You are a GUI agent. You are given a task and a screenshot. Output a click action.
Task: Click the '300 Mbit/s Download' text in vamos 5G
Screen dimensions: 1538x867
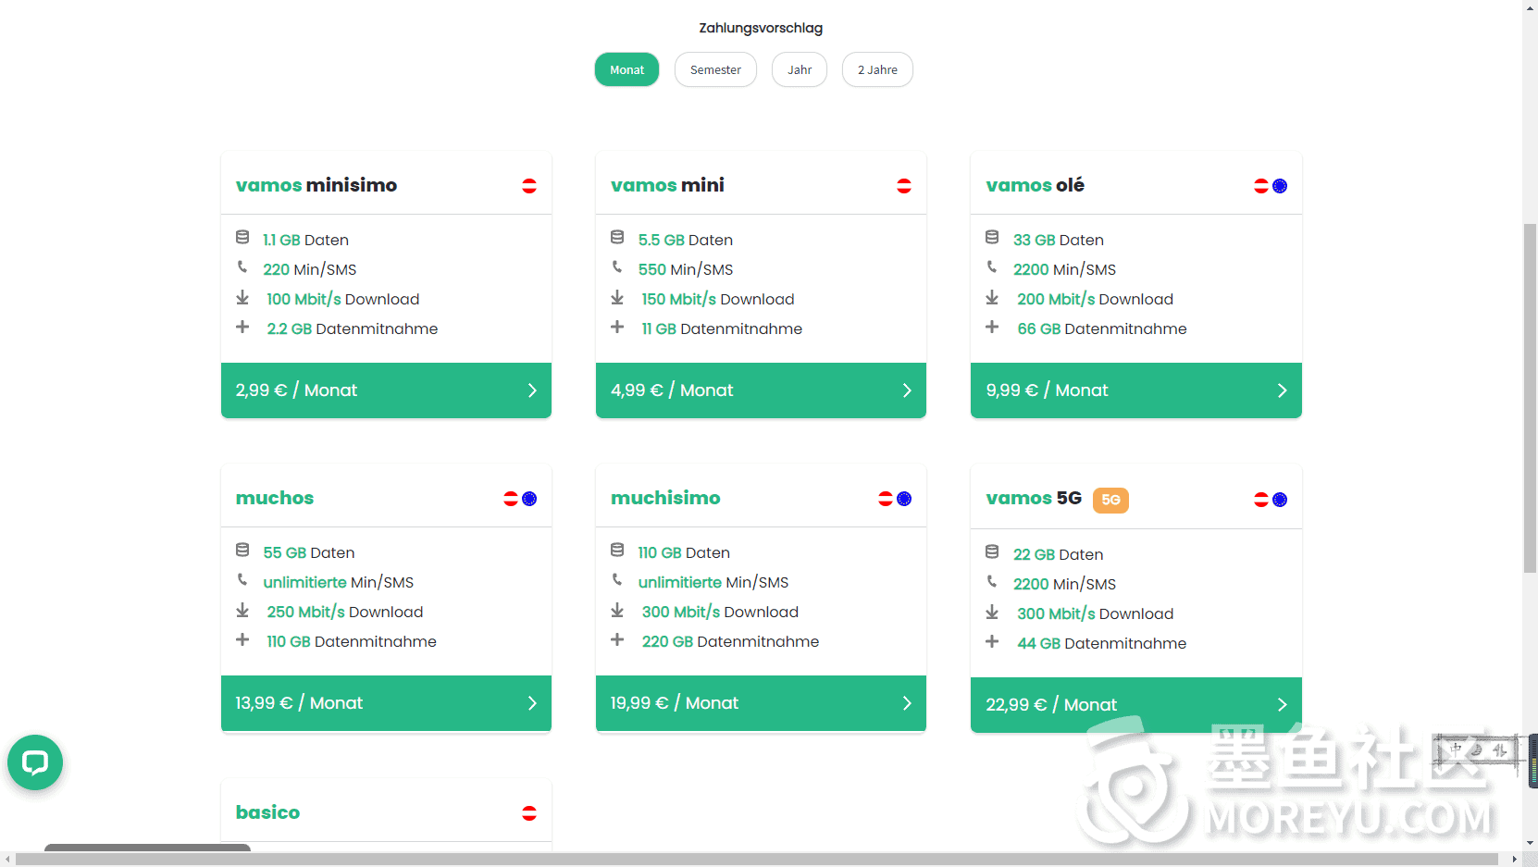click(x=1095, y=613)
